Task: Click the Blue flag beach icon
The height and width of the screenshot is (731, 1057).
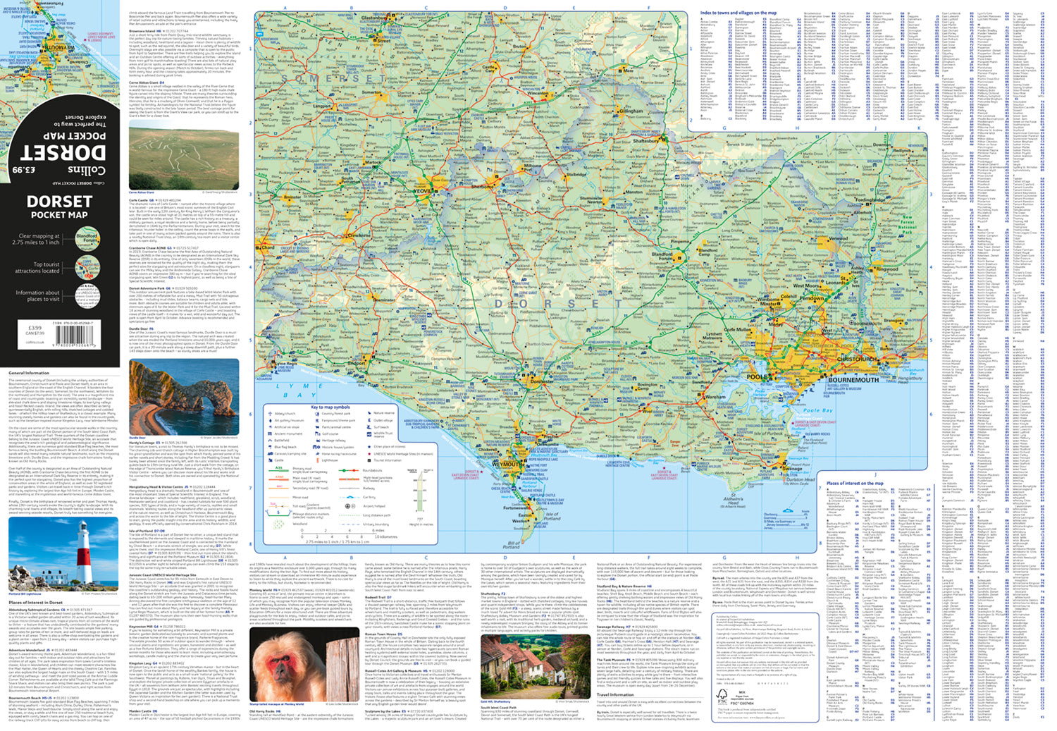Action: 270,447
